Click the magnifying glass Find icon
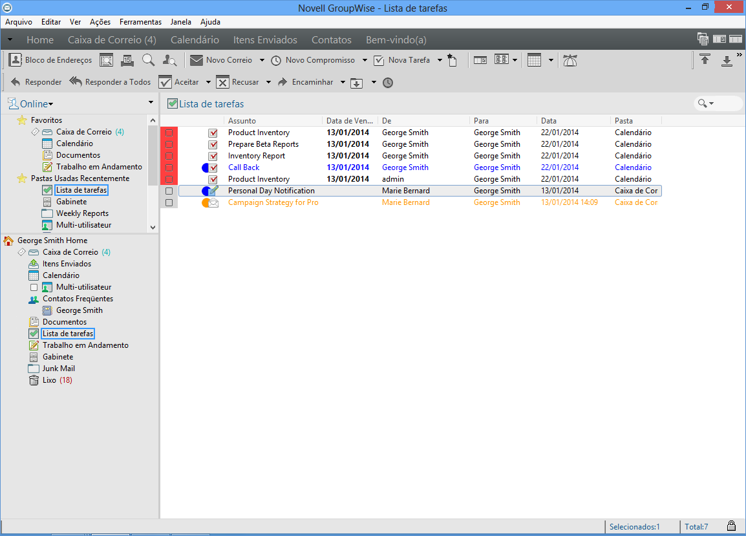 coord(149,60)
